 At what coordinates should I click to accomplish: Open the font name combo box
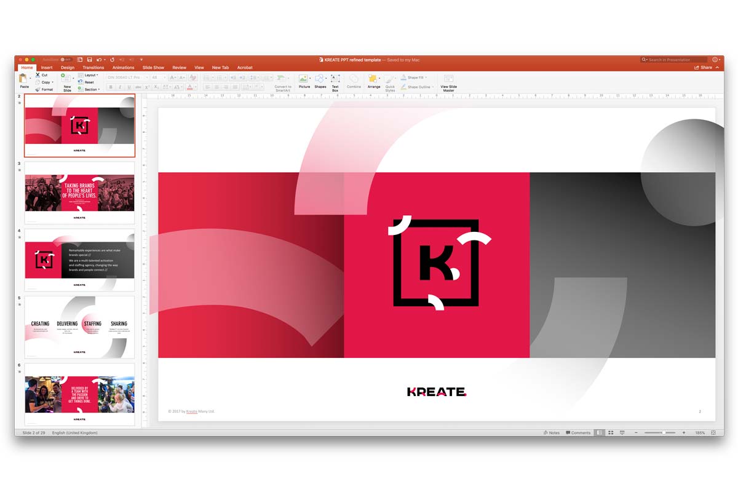[127, 77]
